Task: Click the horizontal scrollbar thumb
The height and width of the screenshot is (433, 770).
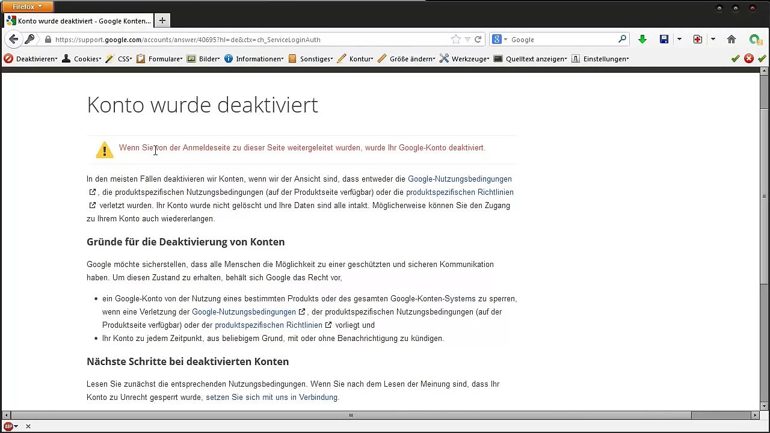Action: [351, 415]
